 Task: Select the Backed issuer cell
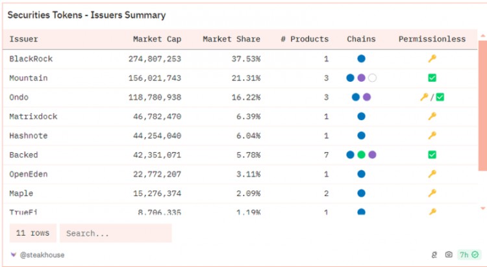pyautogui.click(x=23, y=155)
